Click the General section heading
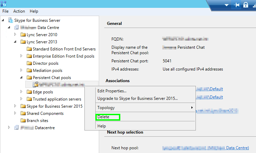The width and height of the screenshot is (256, 153). (x=114, y=24)
